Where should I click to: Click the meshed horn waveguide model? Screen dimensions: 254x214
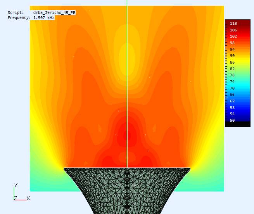(x=127, y=191)
